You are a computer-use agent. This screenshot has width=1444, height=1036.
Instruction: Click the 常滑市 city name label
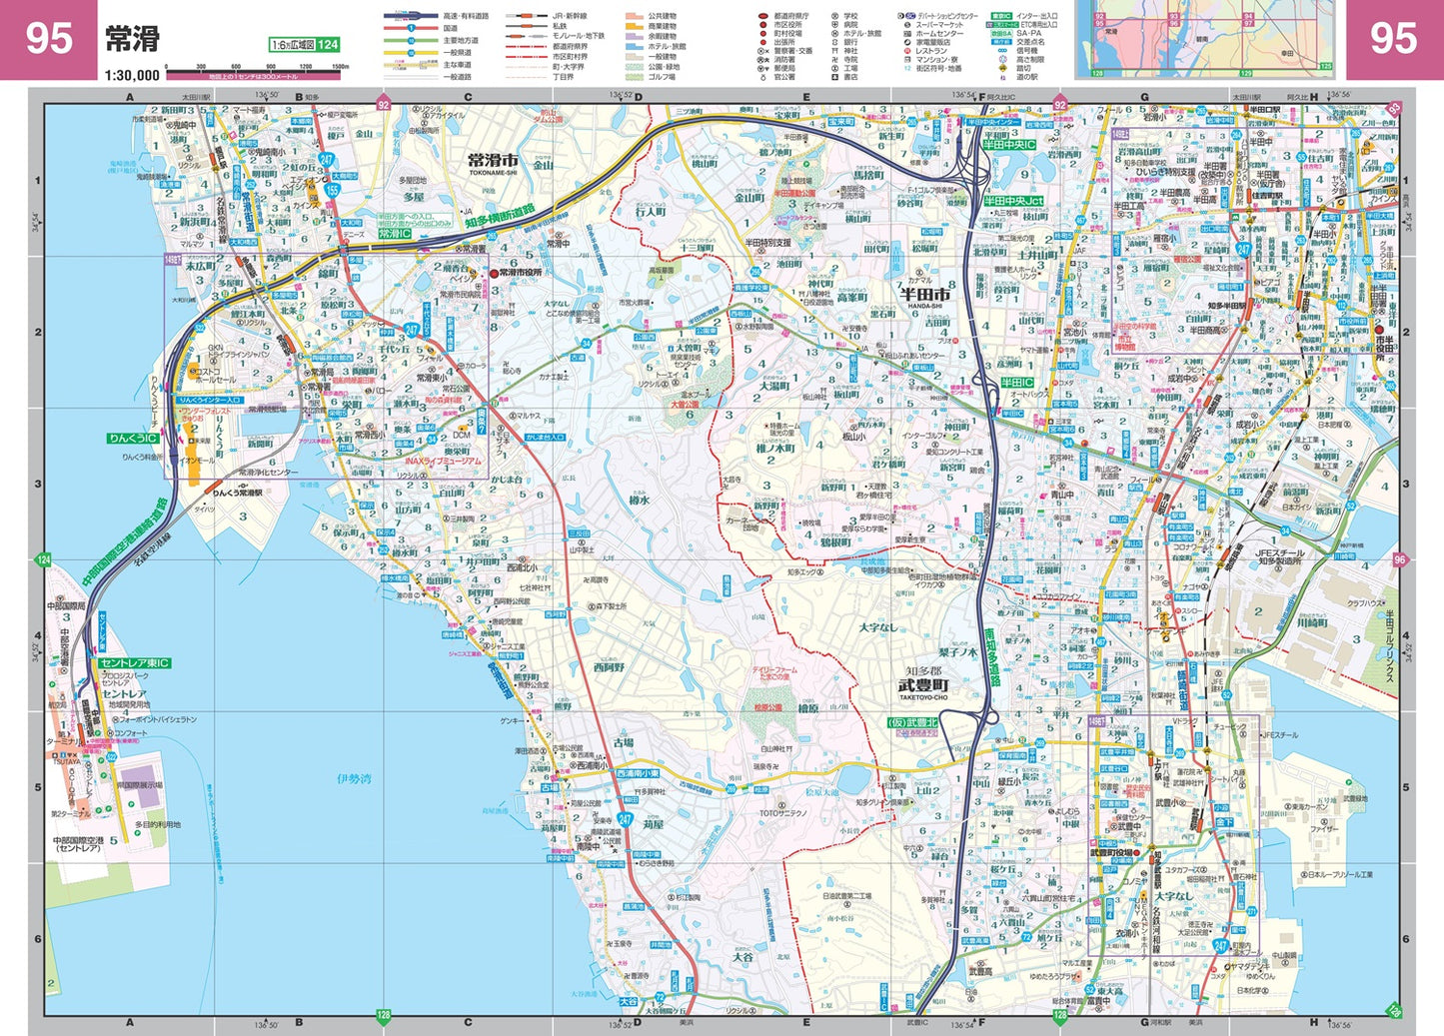point(493,160)
